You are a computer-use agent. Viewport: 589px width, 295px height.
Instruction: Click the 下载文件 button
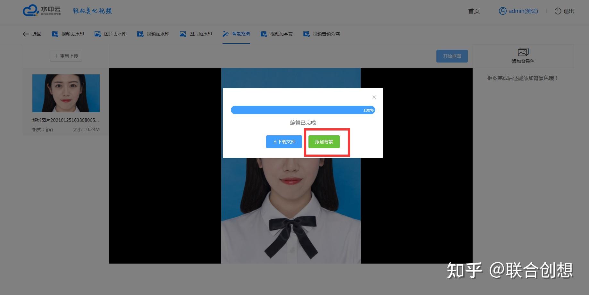(x=284, y=142)
